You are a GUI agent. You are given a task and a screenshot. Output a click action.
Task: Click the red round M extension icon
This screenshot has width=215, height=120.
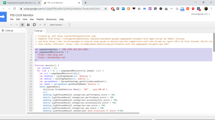tap(193, 9)
